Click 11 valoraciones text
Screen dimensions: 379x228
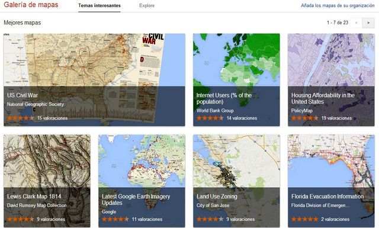tap(147, 219)
